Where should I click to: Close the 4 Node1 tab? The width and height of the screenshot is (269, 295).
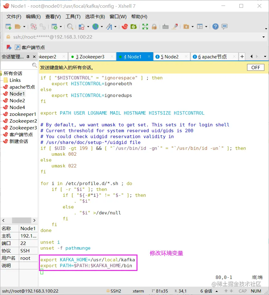[149, 57]
